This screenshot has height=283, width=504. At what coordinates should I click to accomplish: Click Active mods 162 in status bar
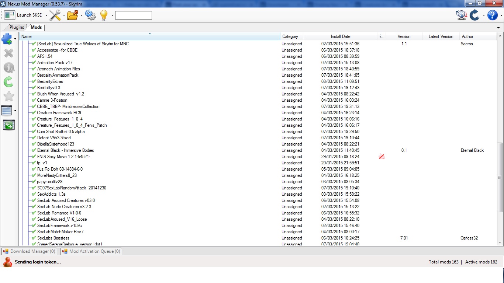pos(481,262)
